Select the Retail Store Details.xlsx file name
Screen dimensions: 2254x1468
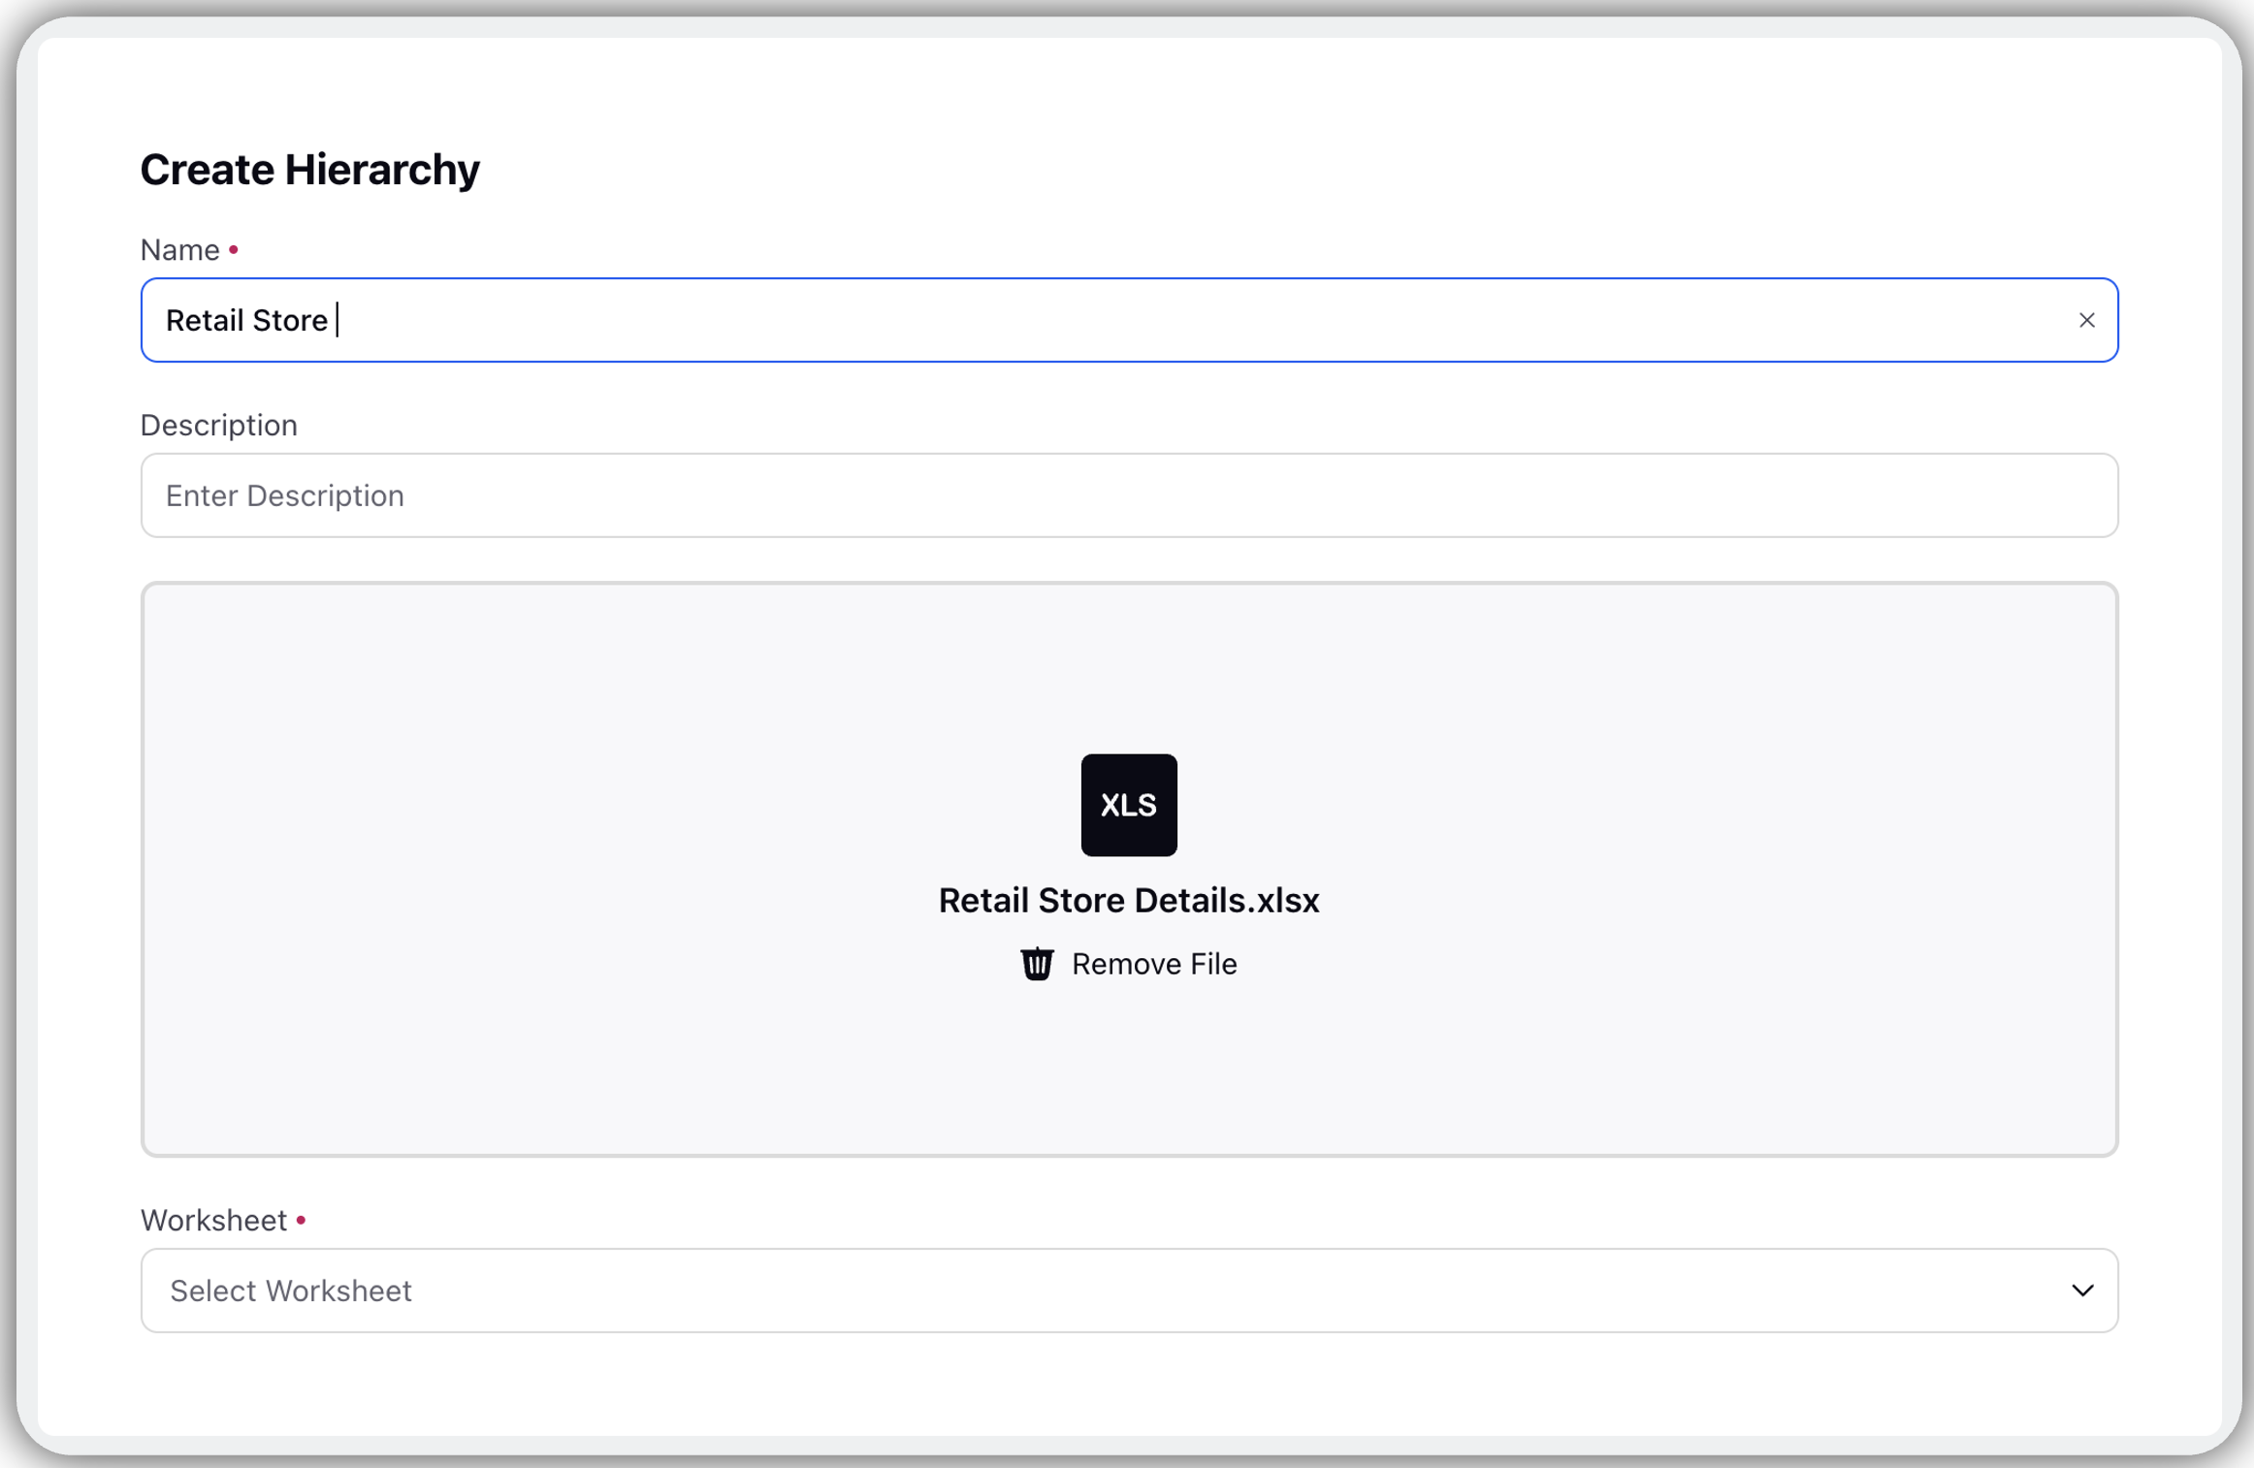pyautogui.click(x=1129, y=901)
